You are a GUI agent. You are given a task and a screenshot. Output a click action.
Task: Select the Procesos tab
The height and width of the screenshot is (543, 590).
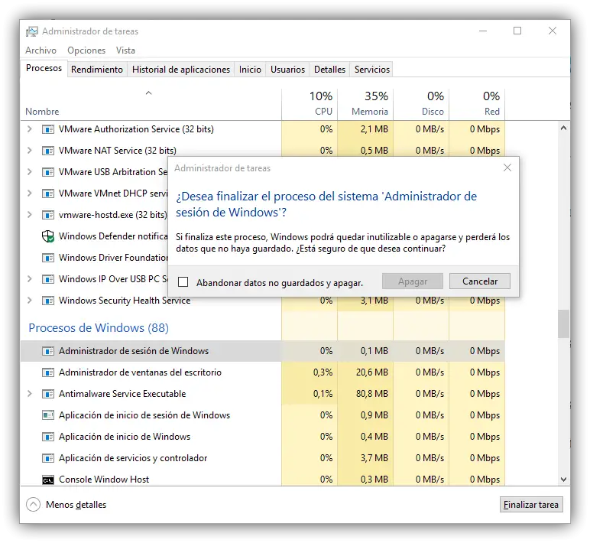click(x=44, y=69)
